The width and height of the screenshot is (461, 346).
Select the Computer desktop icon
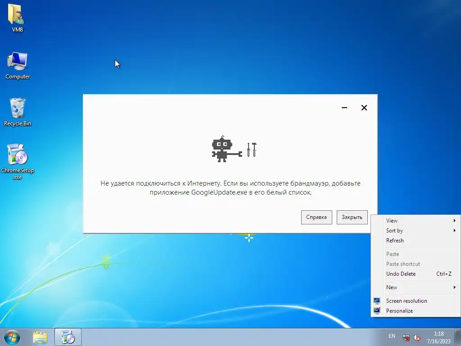point(18,66)
